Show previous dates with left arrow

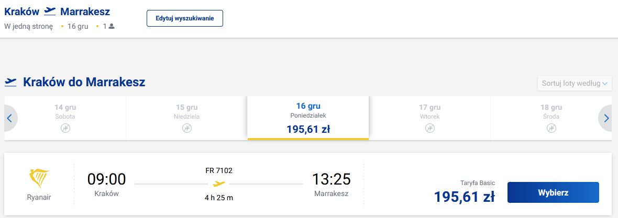[9, 119]
